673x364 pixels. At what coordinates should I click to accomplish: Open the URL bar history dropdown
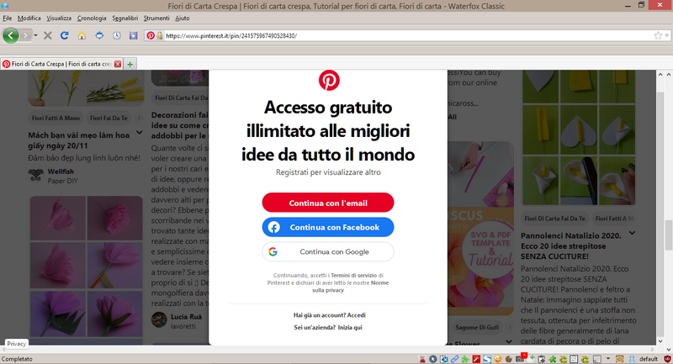pos(667,35)
